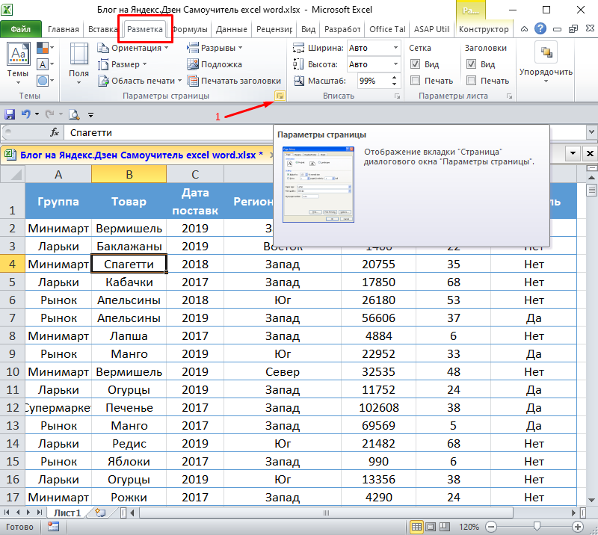Switch to the Вставка tab

tap(102, 29)
